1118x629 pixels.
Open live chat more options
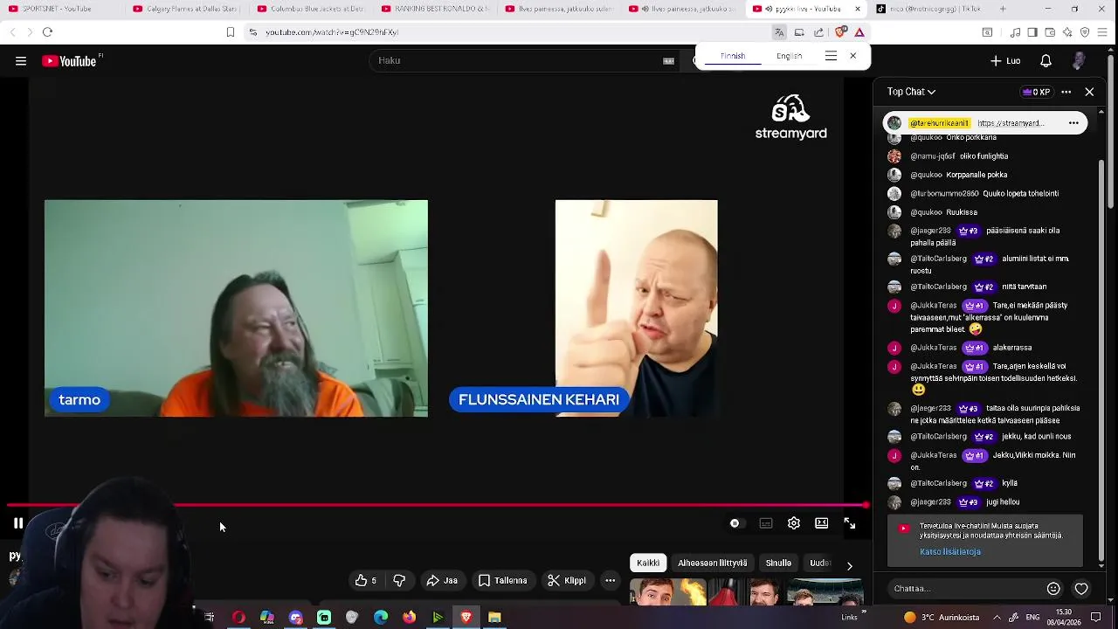(x=1066, y=92)
